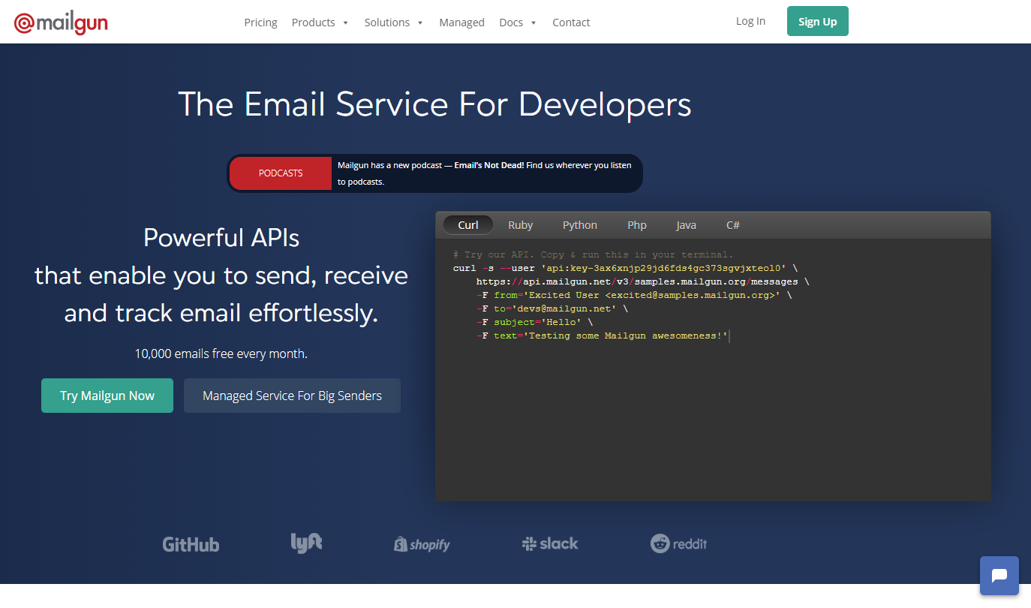Click the 'Powerful APIs' heading text
Image resolution: width=1031 pixels, height=608 pixels.
221,238
